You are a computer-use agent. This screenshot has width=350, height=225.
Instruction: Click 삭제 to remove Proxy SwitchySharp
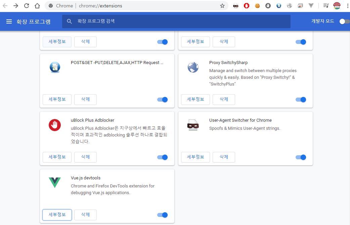point(224,99)
